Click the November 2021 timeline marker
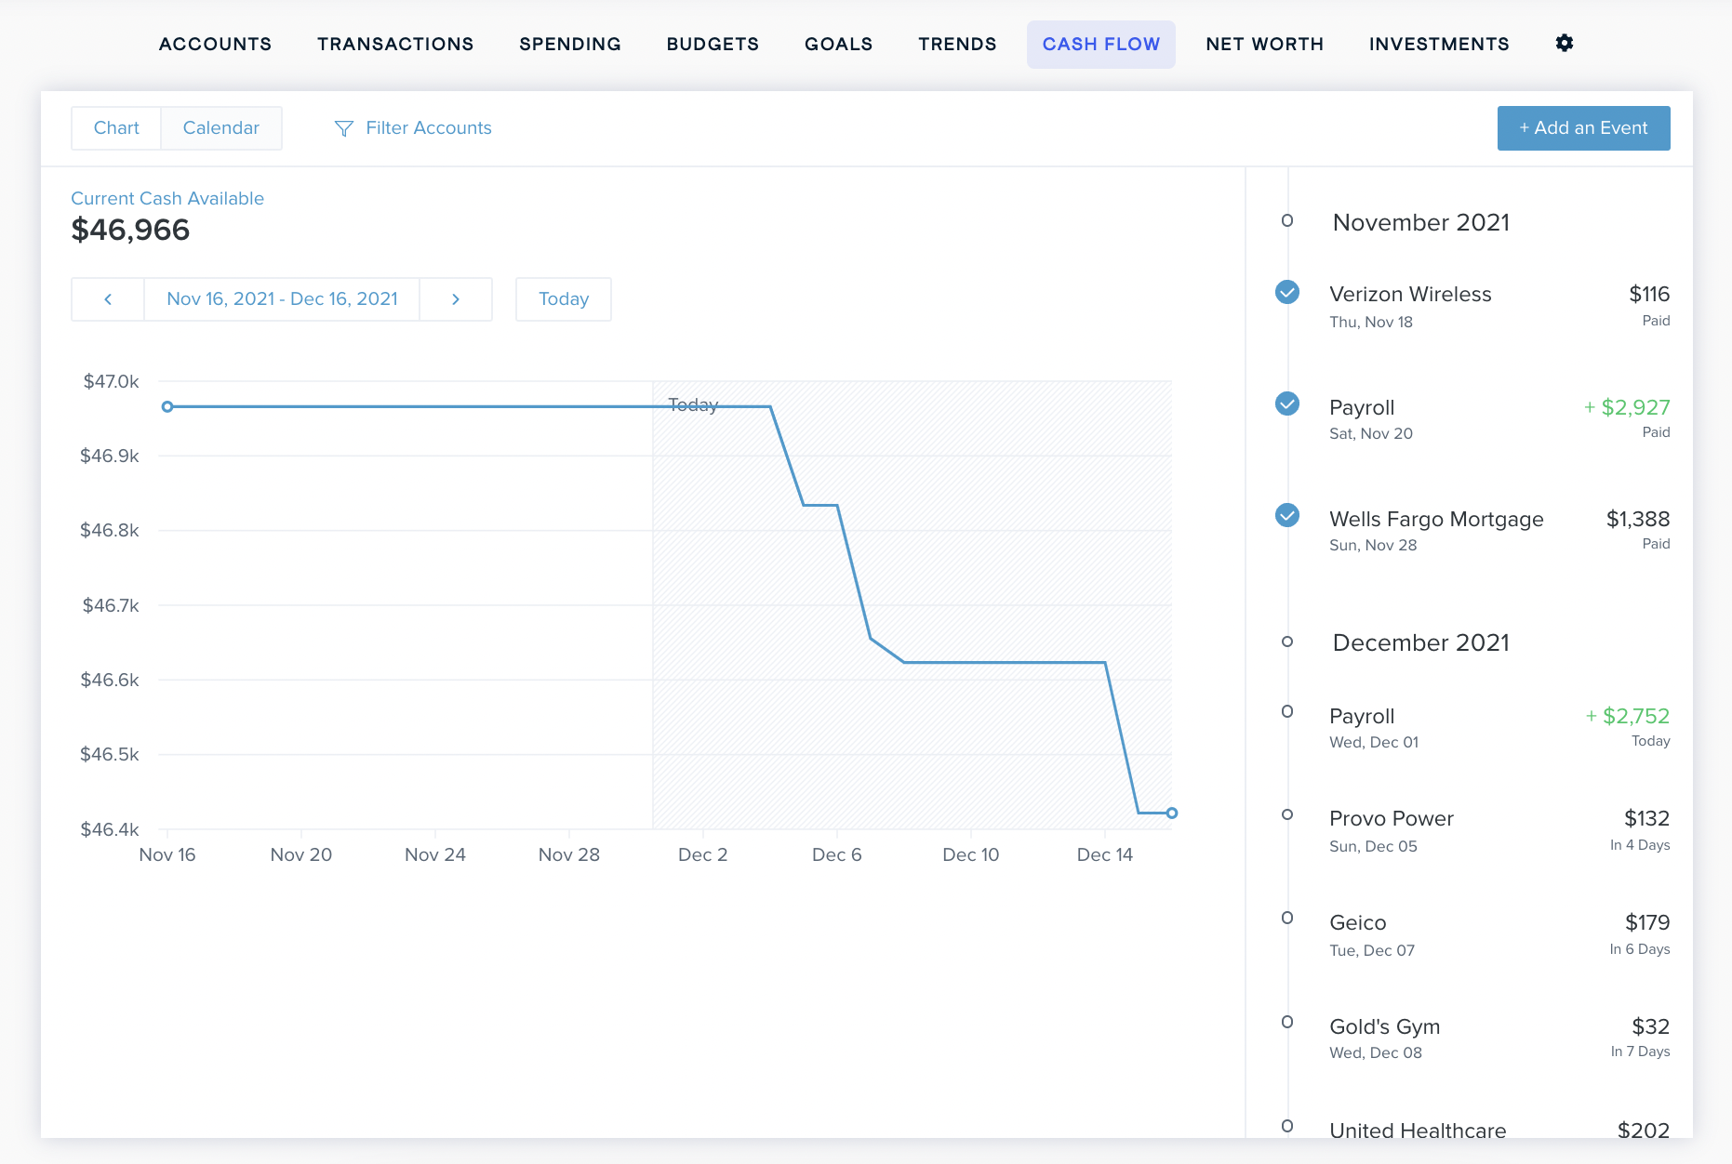Image resolution: width=1732 pixels, height=1164 pixels. pos(1287,221)
